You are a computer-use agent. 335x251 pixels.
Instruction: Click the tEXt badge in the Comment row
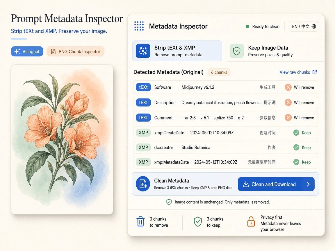click(143, 118)
